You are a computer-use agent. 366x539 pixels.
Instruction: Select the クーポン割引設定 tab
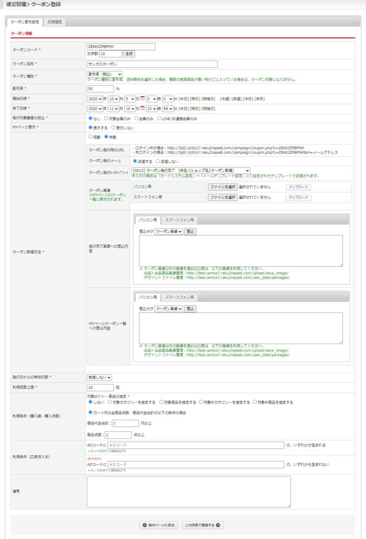(25, 22)
